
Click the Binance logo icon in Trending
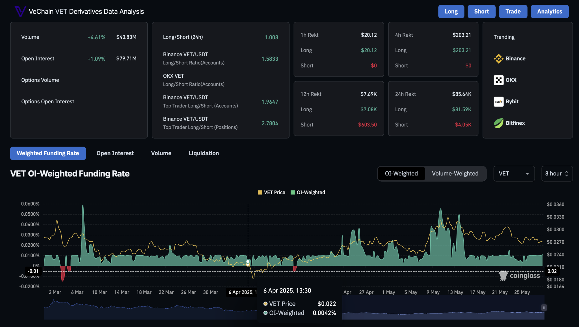[498, 59]
